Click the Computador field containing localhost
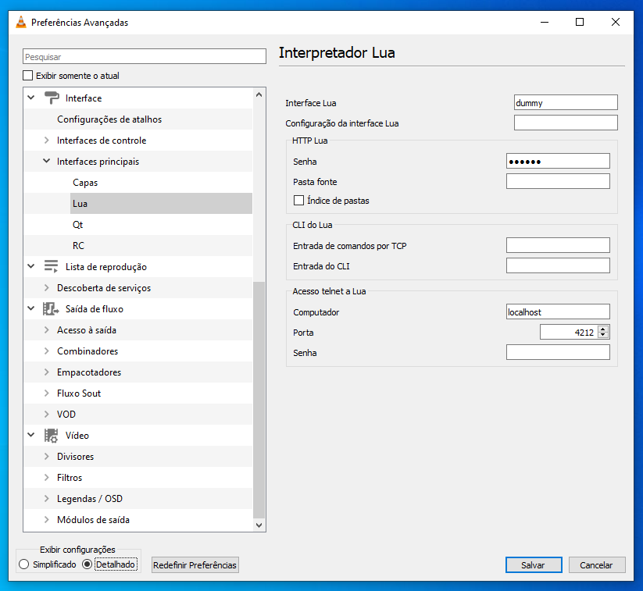The image size is (643, 591). [558, 312]
